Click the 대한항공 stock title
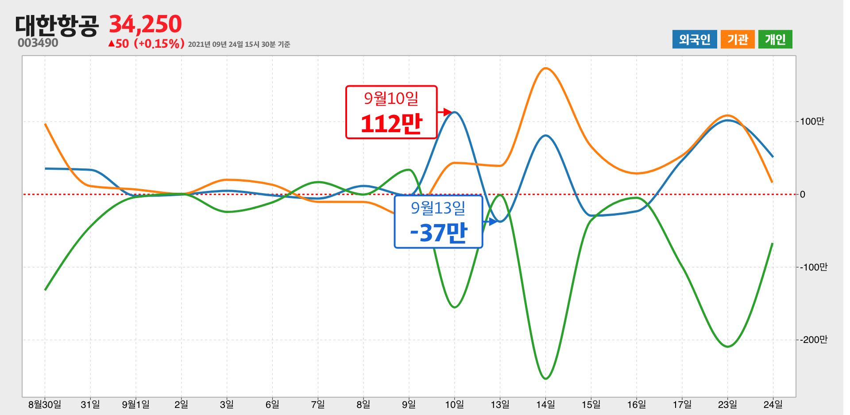 [57, 25]
